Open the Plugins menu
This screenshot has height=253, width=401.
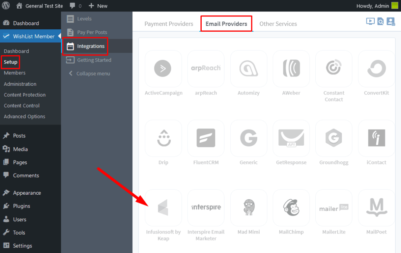coord(31,206)
